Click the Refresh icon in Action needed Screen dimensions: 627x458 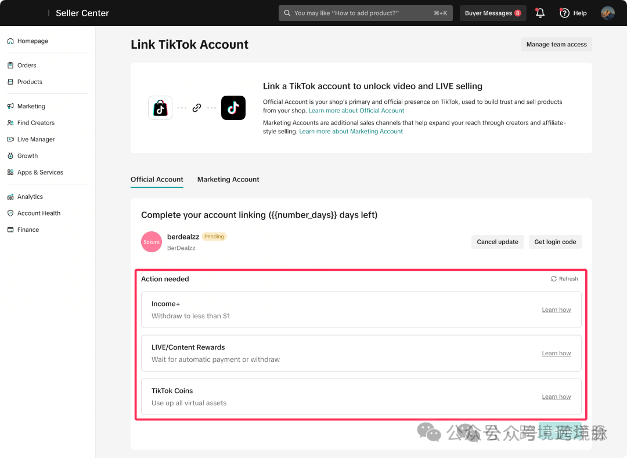pyautogui.click(x=553, y=279)
